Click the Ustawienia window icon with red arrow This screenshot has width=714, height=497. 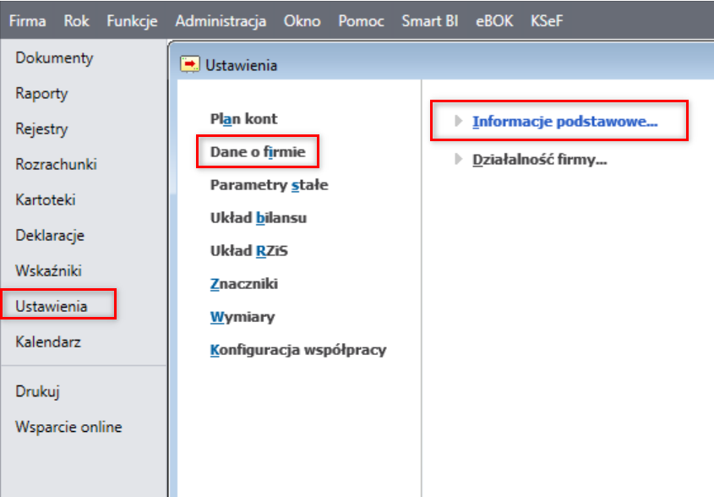(189, 64)
